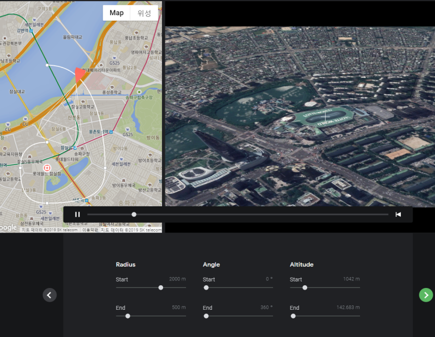Click the 롯데월드타워 label on map
This screenshot has height=337, width=435.
(67, 159)
